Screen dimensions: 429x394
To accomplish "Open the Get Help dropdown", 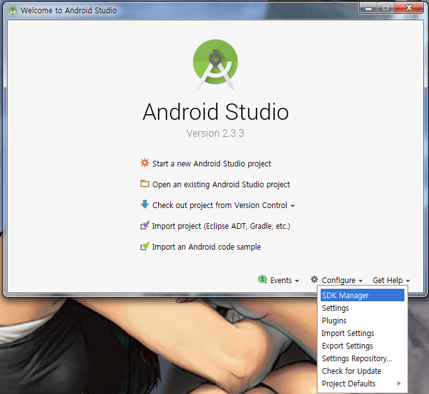I will (391, 280).
